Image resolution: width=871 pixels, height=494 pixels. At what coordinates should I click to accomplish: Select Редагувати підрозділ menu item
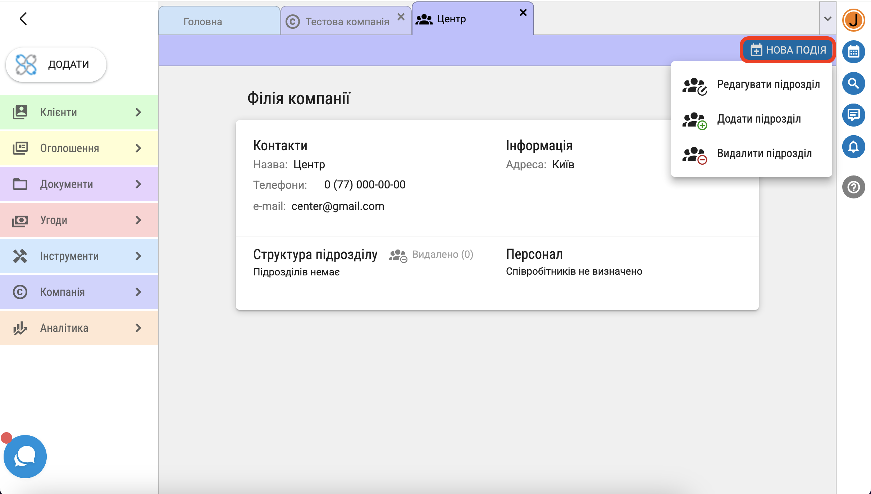click(768, 84)
